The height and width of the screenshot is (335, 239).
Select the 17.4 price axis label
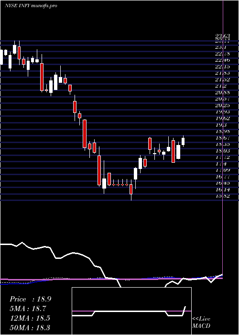[x=221, y=164]
